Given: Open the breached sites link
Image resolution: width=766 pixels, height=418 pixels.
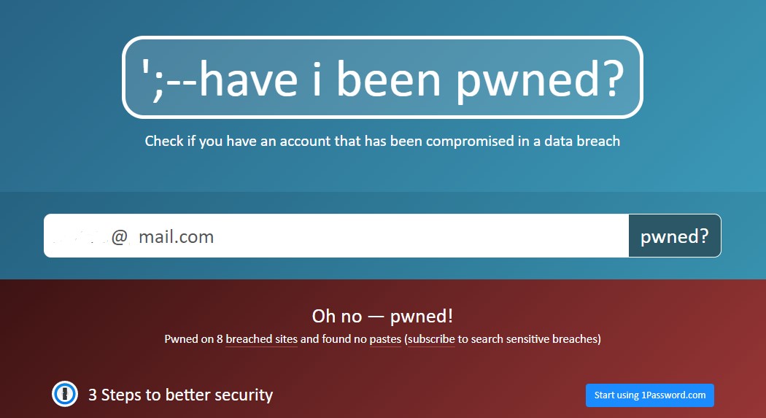Looking at the screenshot, I should [261, 339].
